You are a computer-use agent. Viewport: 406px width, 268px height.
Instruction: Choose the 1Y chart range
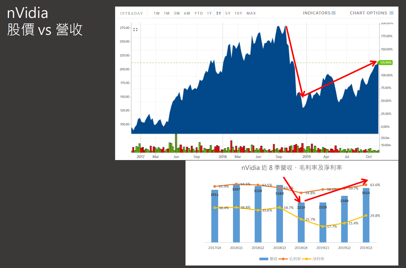209,13
